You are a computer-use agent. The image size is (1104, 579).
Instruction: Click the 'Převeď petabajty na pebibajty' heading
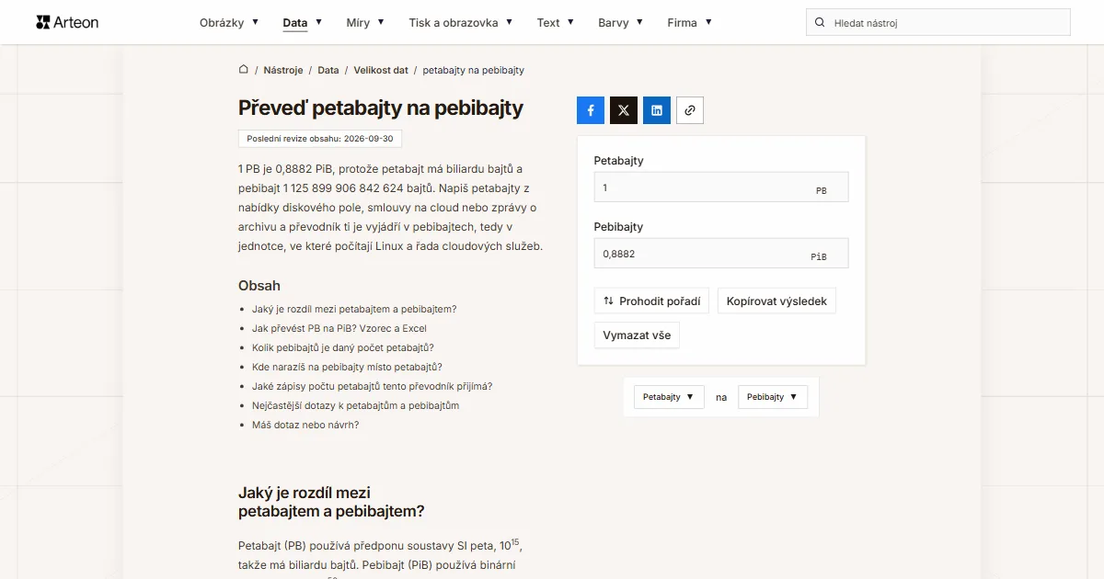(381, 108)
